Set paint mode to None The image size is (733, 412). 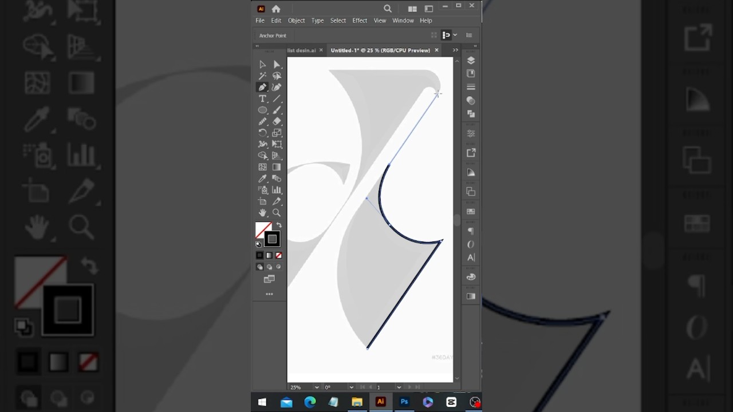(x=278, y=255)
